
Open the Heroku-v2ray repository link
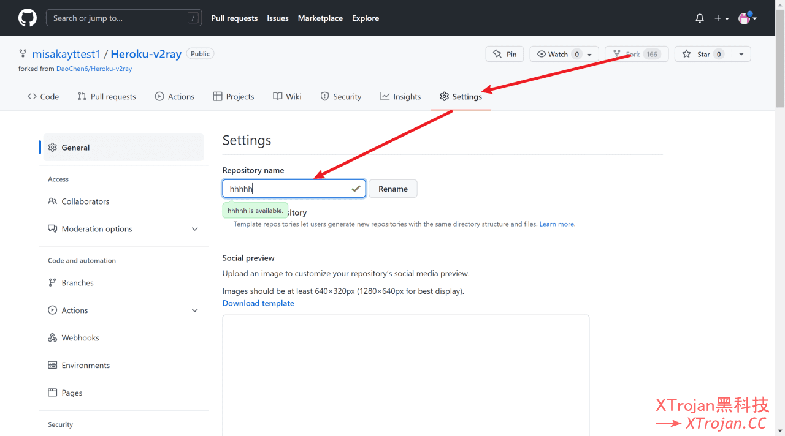click(146, 54)
